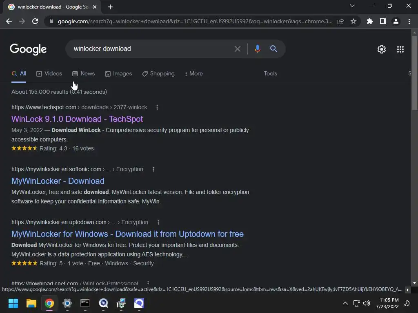Open the terminal icon in the taskbar

pos(85,303)
